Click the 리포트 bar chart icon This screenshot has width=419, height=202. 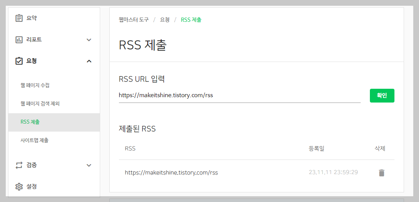click(x=19, y=40)
